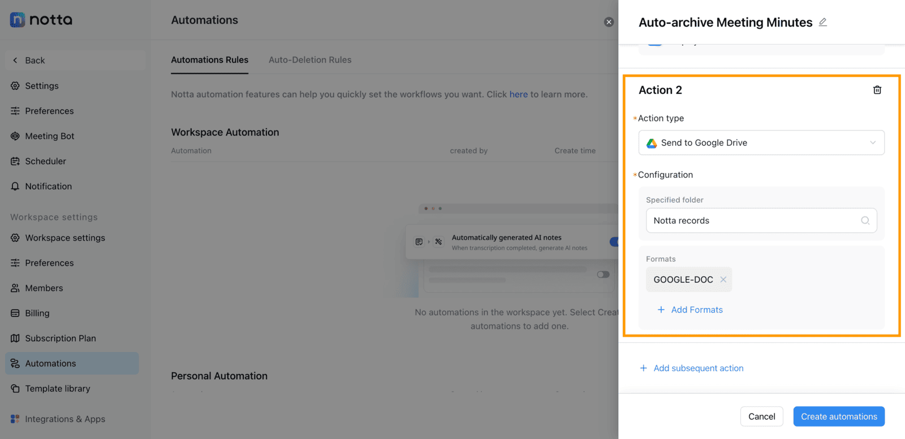This screenshot has width=905, height=439.
Task: Follow the 'here' link to learn more
Action: 519,94
